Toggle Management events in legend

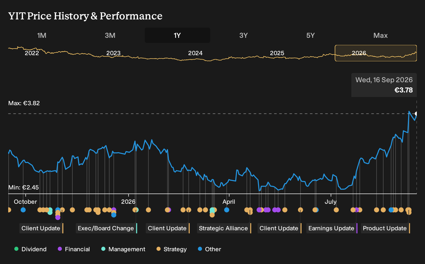(x=123, y=249)
